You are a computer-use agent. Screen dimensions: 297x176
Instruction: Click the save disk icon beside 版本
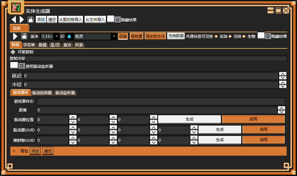pyautogui.click(x=24, y=36)
